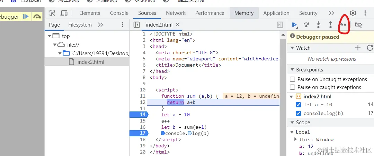Click the 'Debugger paused' status message
This screenshot has width=374, height=156.
coord(318,37)
